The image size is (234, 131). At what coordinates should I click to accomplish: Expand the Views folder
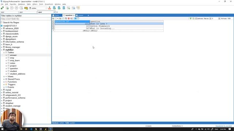point(4,76)
